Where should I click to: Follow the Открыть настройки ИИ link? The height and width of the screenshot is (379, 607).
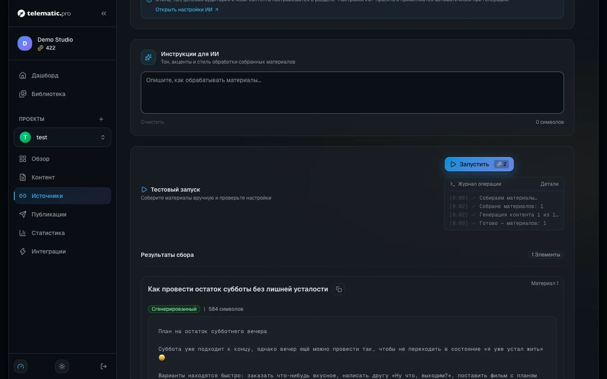coord(187,10)
